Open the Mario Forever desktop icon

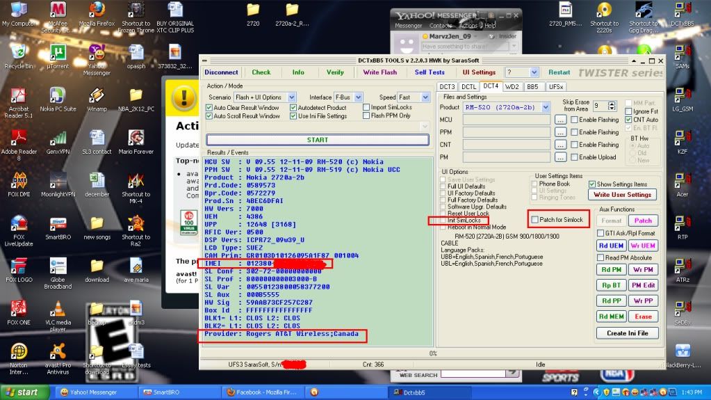point(136,142)
